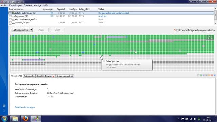Screen dimensions: 217x122
Task: Click the white legend color swatch
Action: [198, 75]
